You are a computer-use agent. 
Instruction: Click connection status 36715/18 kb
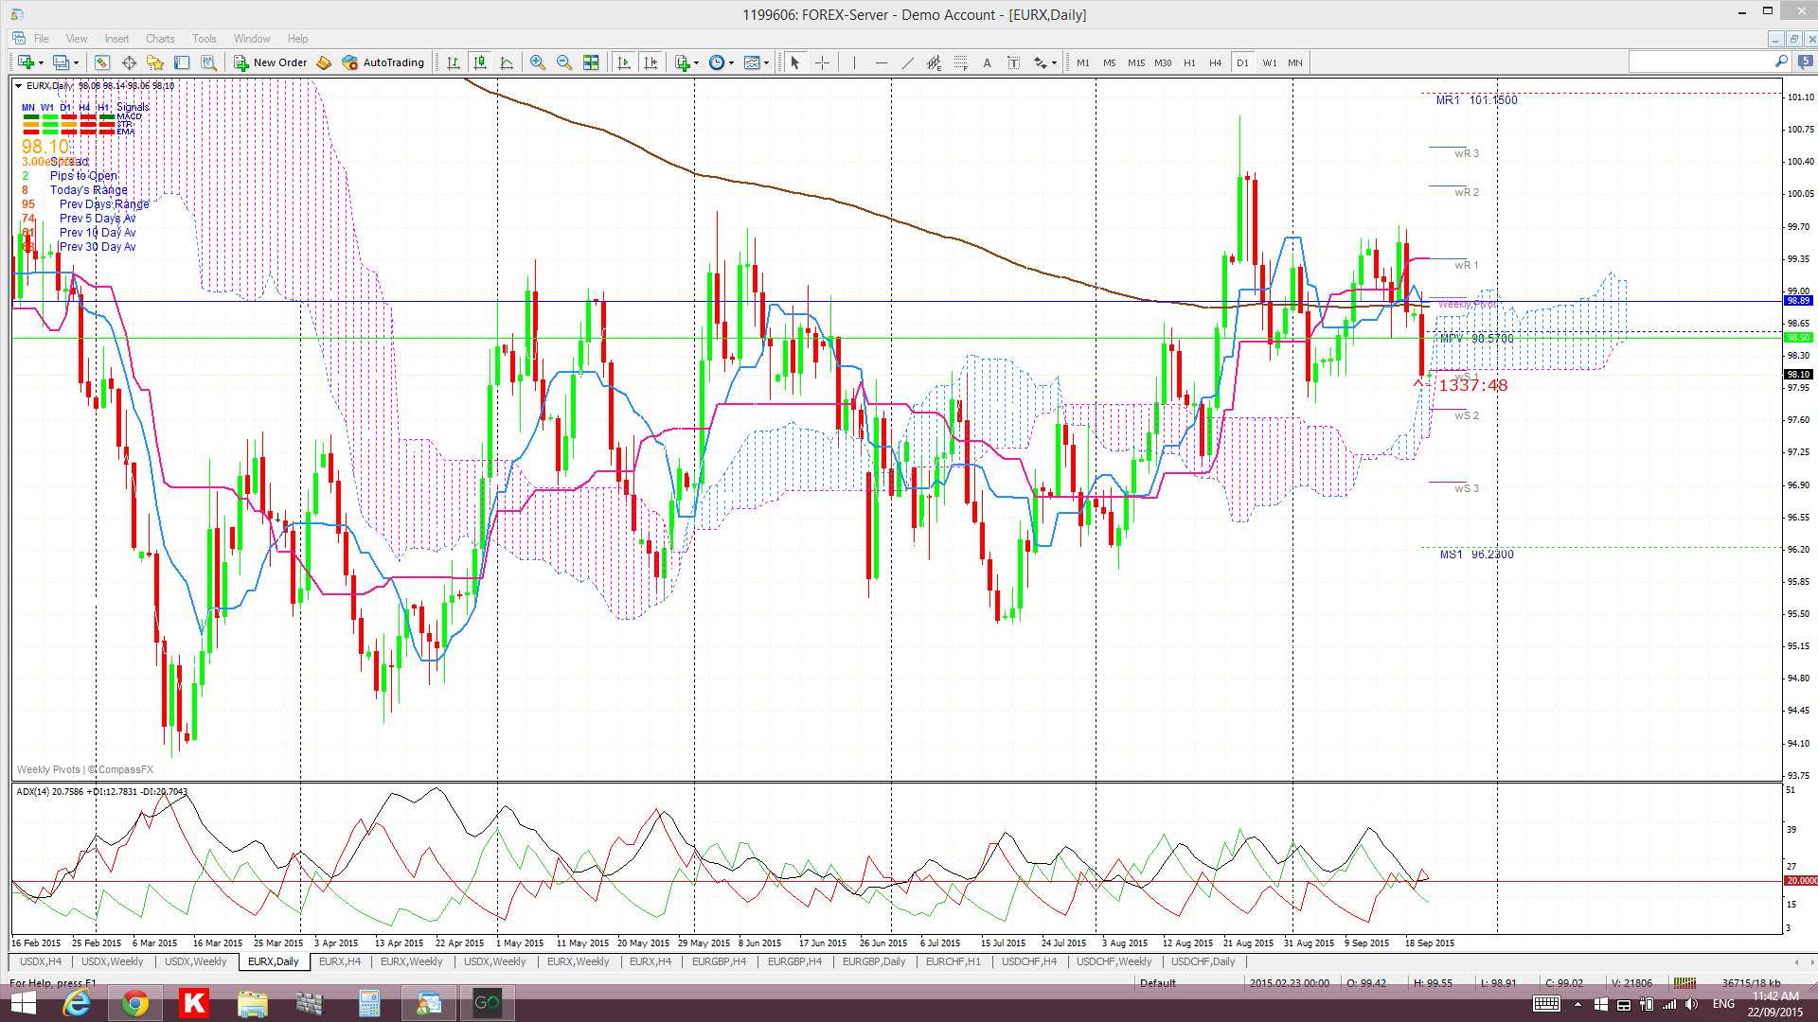click(x=1752, y=983)
